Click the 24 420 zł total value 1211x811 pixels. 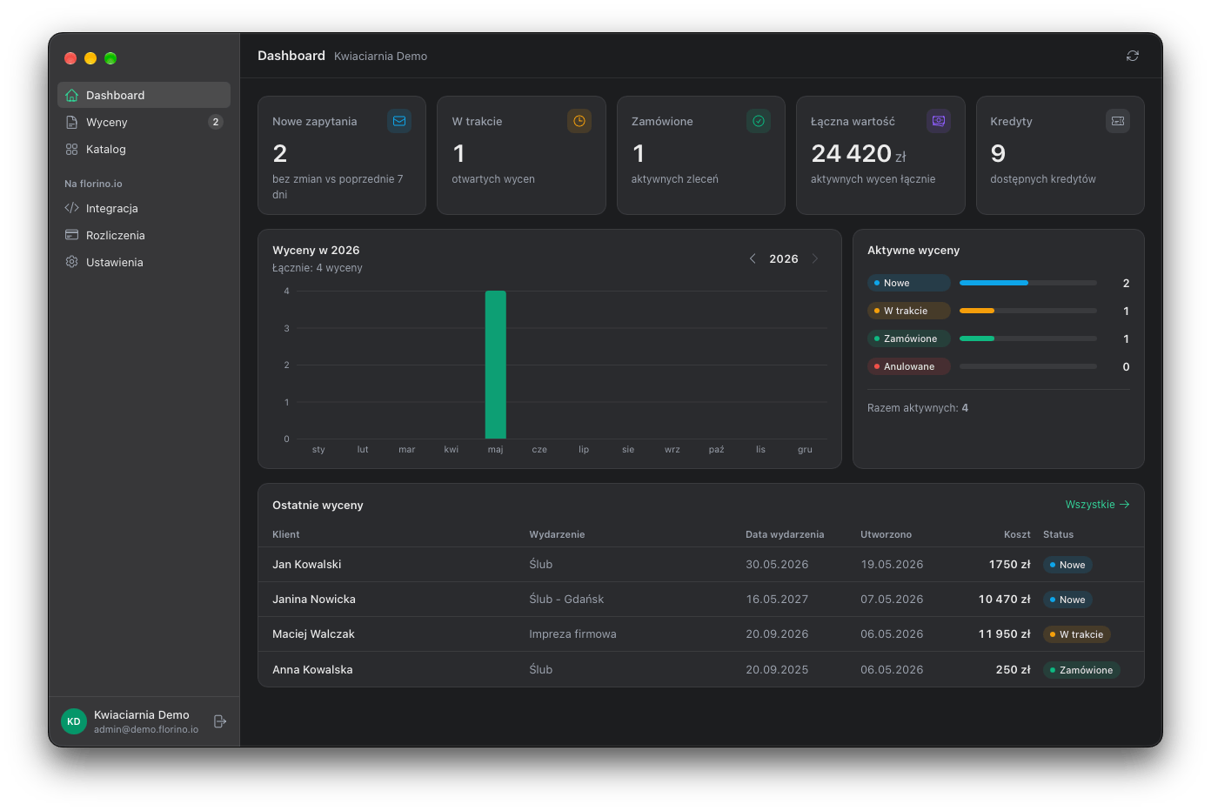tap(859, 154)
